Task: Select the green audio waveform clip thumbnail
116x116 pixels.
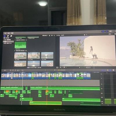Action: point(20,45)
